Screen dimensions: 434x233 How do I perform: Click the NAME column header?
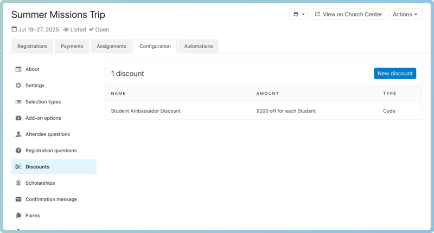point(118,93)
